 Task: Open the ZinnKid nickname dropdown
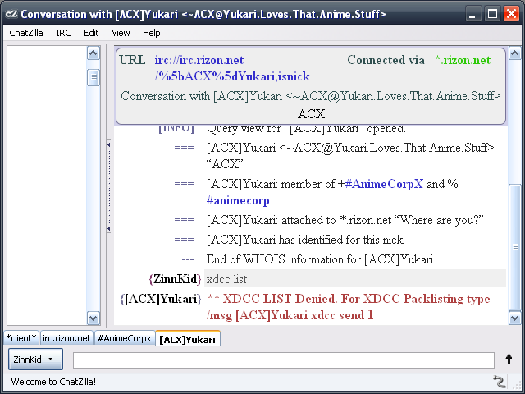pyautogui.click(x=35, y=360)
